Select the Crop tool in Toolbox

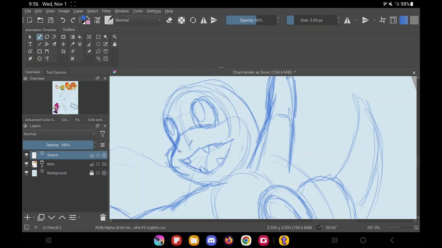[63, 51]
